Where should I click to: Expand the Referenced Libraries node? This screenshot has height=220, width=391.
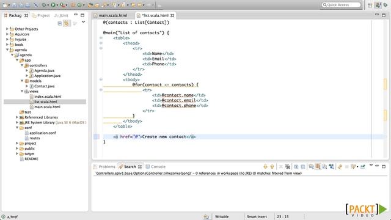pos(17,117)
